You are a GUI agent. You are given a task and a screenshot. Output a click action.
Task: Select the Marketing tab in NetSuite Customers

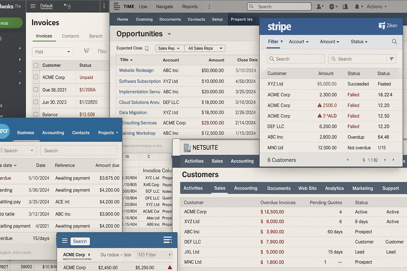362,188
